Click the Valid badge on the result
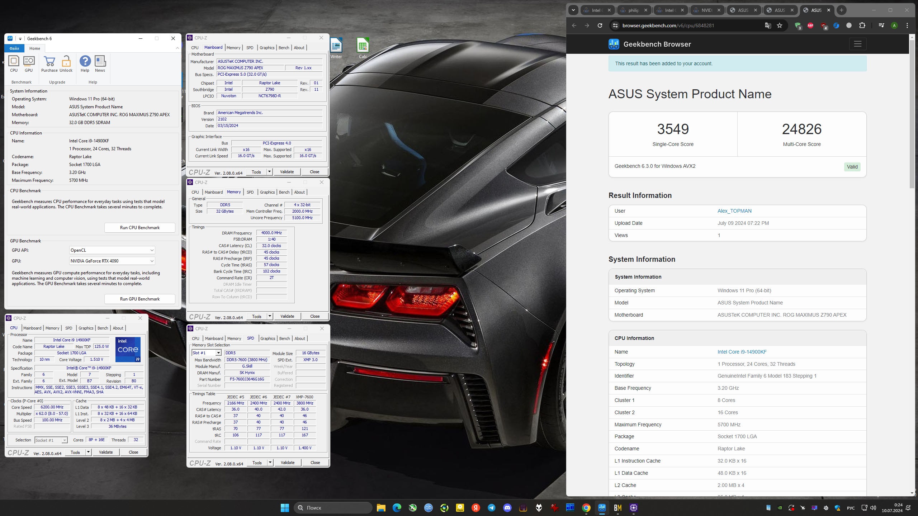 tap(852, 167)
